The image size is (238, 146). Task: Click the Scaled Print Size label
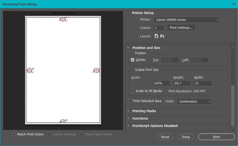coord(147,70)
